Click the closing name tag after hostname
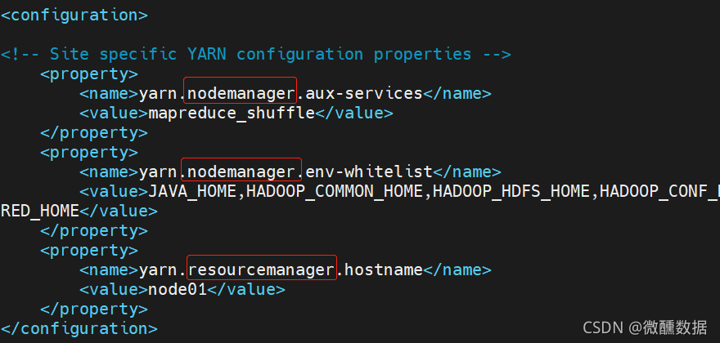 coord(457,270)
